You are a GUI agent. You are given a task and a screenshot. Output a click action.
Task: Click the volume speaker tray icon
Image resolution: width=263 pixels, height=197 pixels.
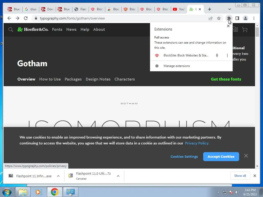click(x=237, y=192)
